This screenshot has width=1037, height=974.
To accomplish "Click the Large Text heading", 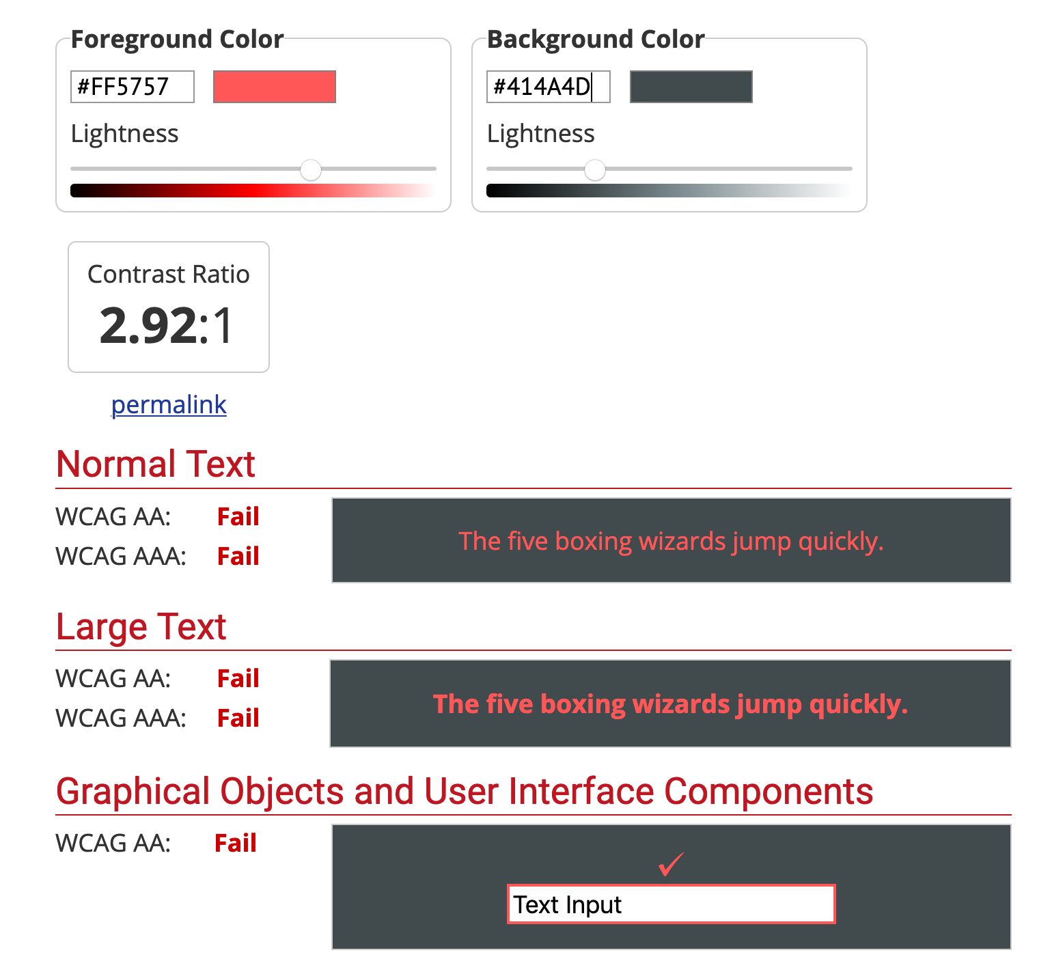I will tap(141, 626).
